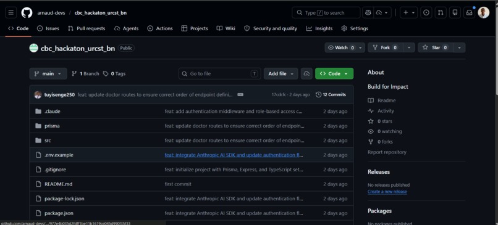Expand the green Code dropdown button
498x225 pixels.
click(x=334, y=73)
